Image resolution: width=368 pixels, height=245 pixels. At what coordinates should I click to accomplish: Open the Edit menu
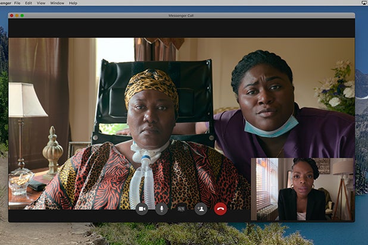pyautogui.click(x=29, y=3)
